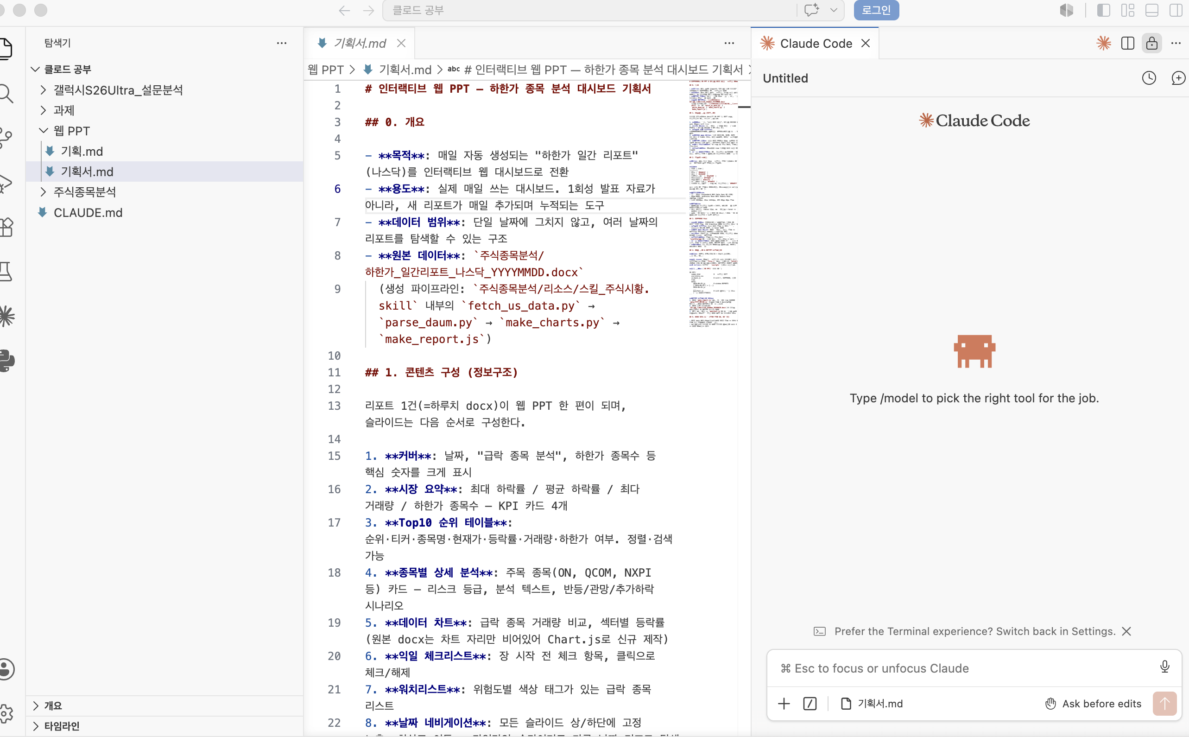Split the editor with split icon
Viewport: 1189px width, 737px height.
pyautogui.click(x=1127, y=43)
